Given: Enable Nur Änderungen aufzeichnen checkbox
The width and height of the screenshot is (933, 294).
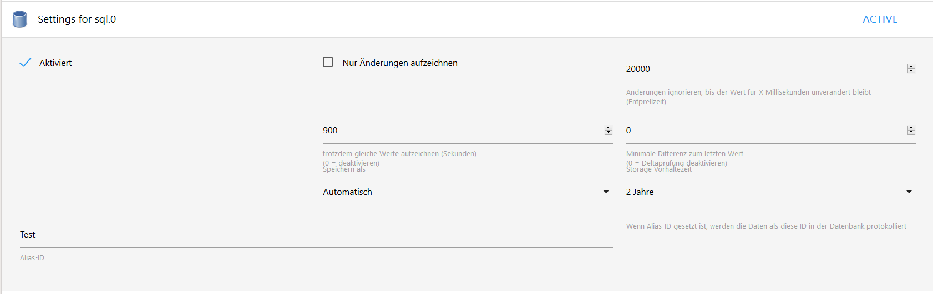Looking at the screenshot, I should [328, 62].
